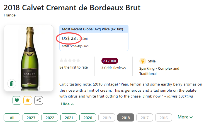
Task: Choose the 2016 vintage tab
Action: (164, 118)
